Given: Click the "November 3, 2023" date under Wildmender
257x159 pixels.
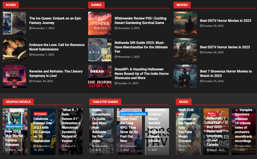Looking at the screenshot, I should point(127,28).
